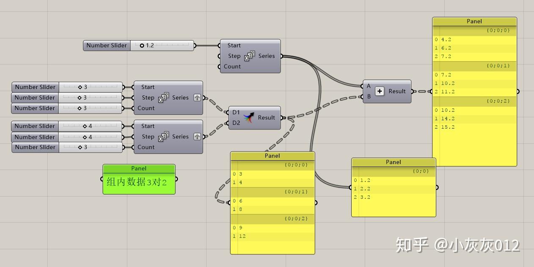534x267 pixels.
Task: Click the Cross Reference colorful arrow icon
Action: 249,118
